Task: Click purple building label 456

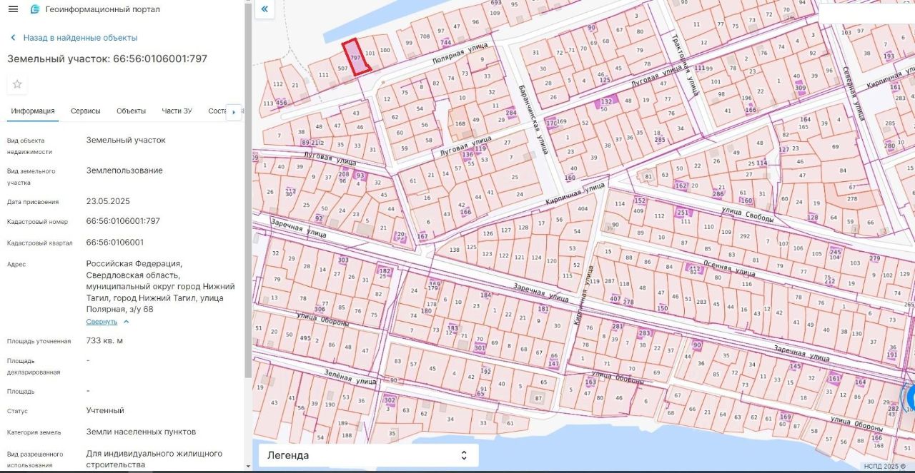Action: click(x=282, y=103)
